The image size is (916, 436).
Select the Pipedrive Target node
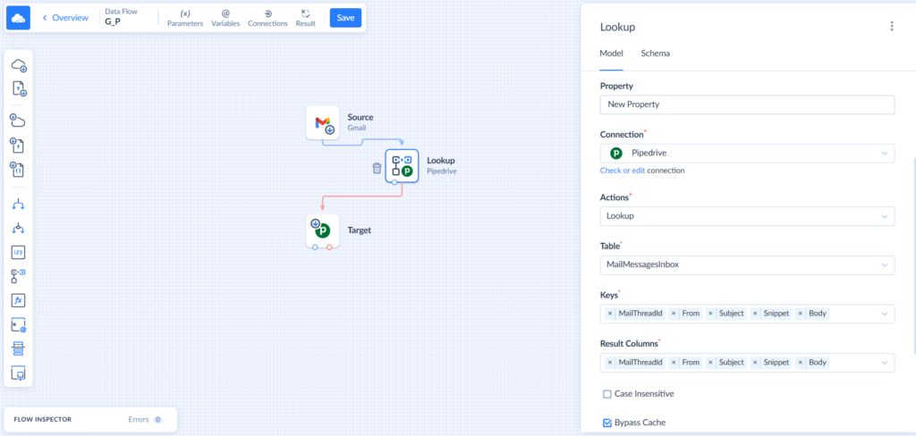click(322, 230)
